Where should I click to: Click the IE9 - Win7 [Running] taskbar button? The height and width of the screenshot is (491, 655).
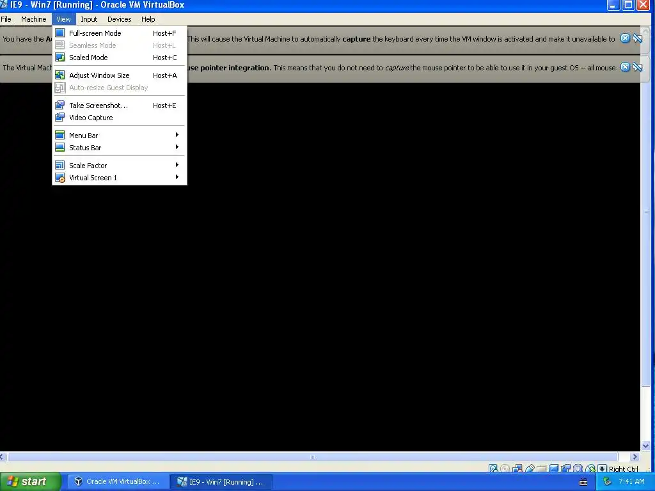221,482
